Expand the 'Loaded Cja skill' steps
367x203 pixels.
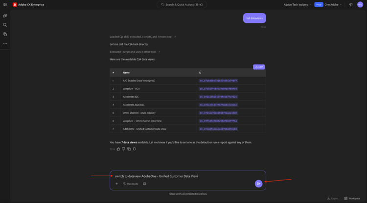143,37
